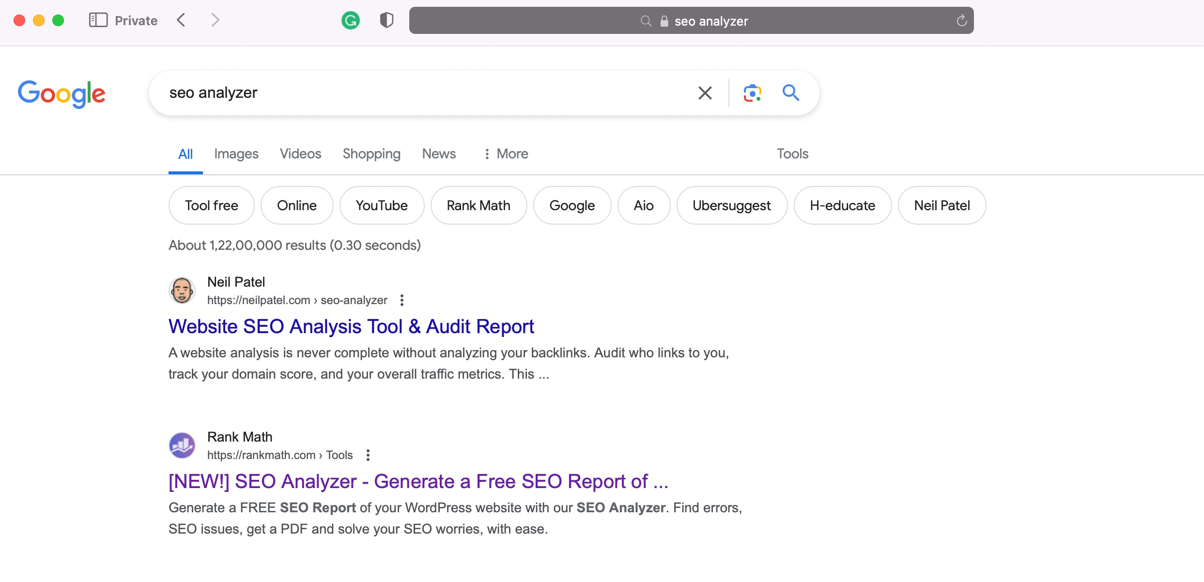This screenshot has width=1204, height=582.
Task: Open options for the Rank Math result
Action: [369, 455]
